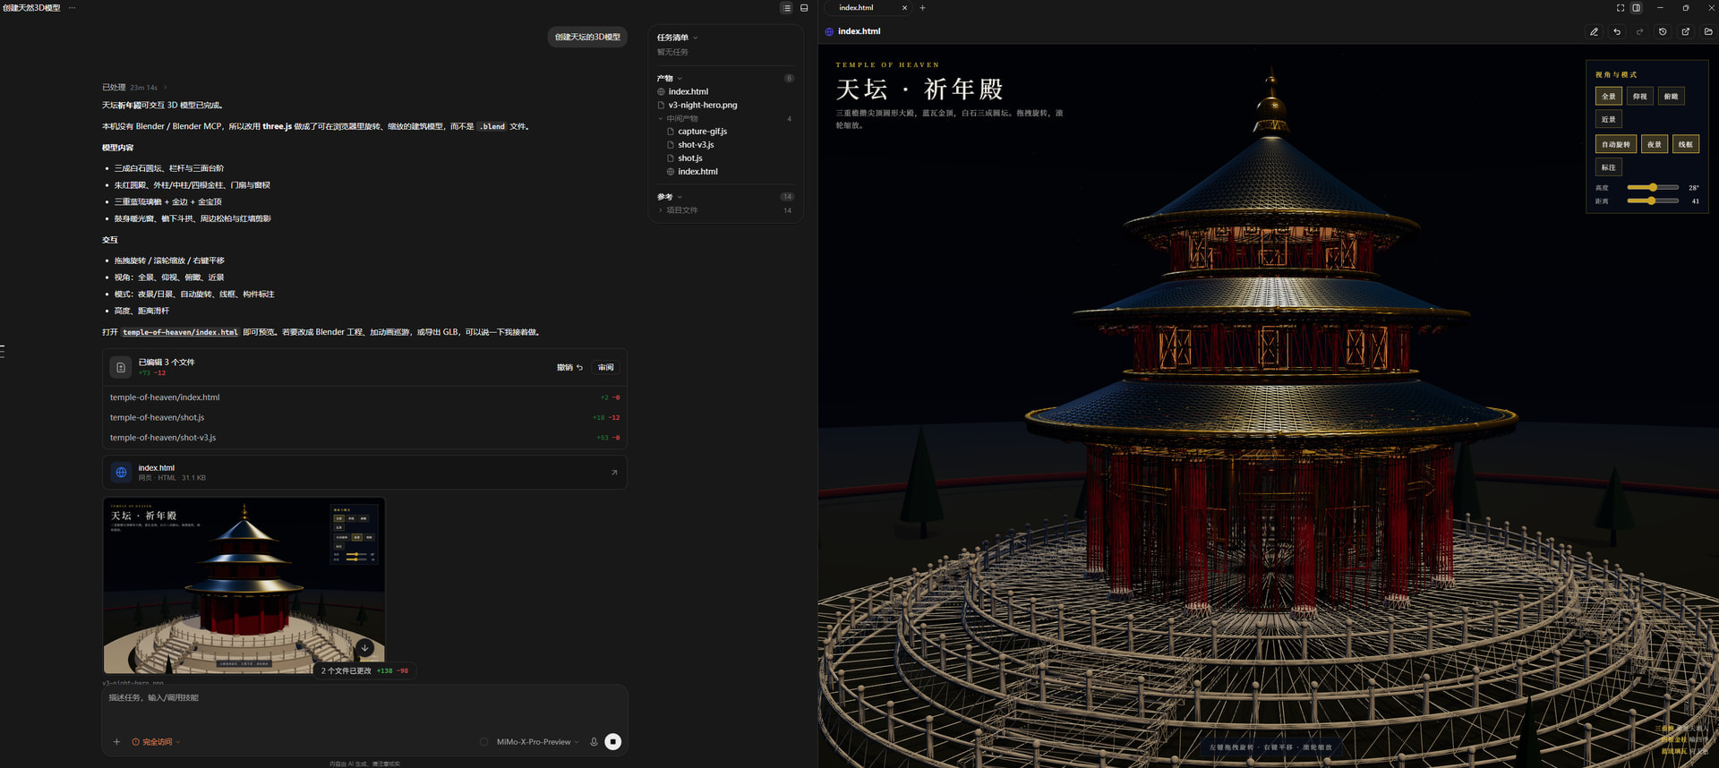The image size is (1719, 768).
Task: Toggle the 自动旋转 auto-rotate mode
Action: (x=1616, y=144)
